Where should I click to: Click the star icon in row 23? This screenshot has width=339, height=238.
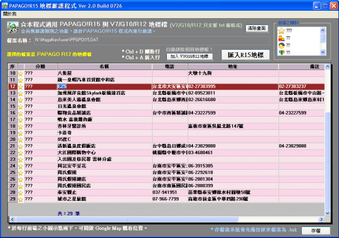pyautogui.click(x=21, y=160)
